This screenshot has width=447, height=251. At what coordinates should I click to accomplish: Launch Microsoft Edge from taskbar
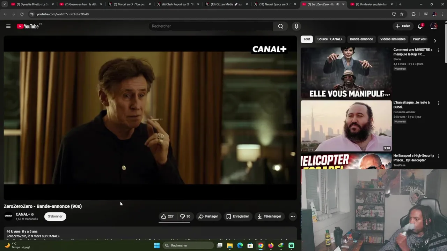240,245
